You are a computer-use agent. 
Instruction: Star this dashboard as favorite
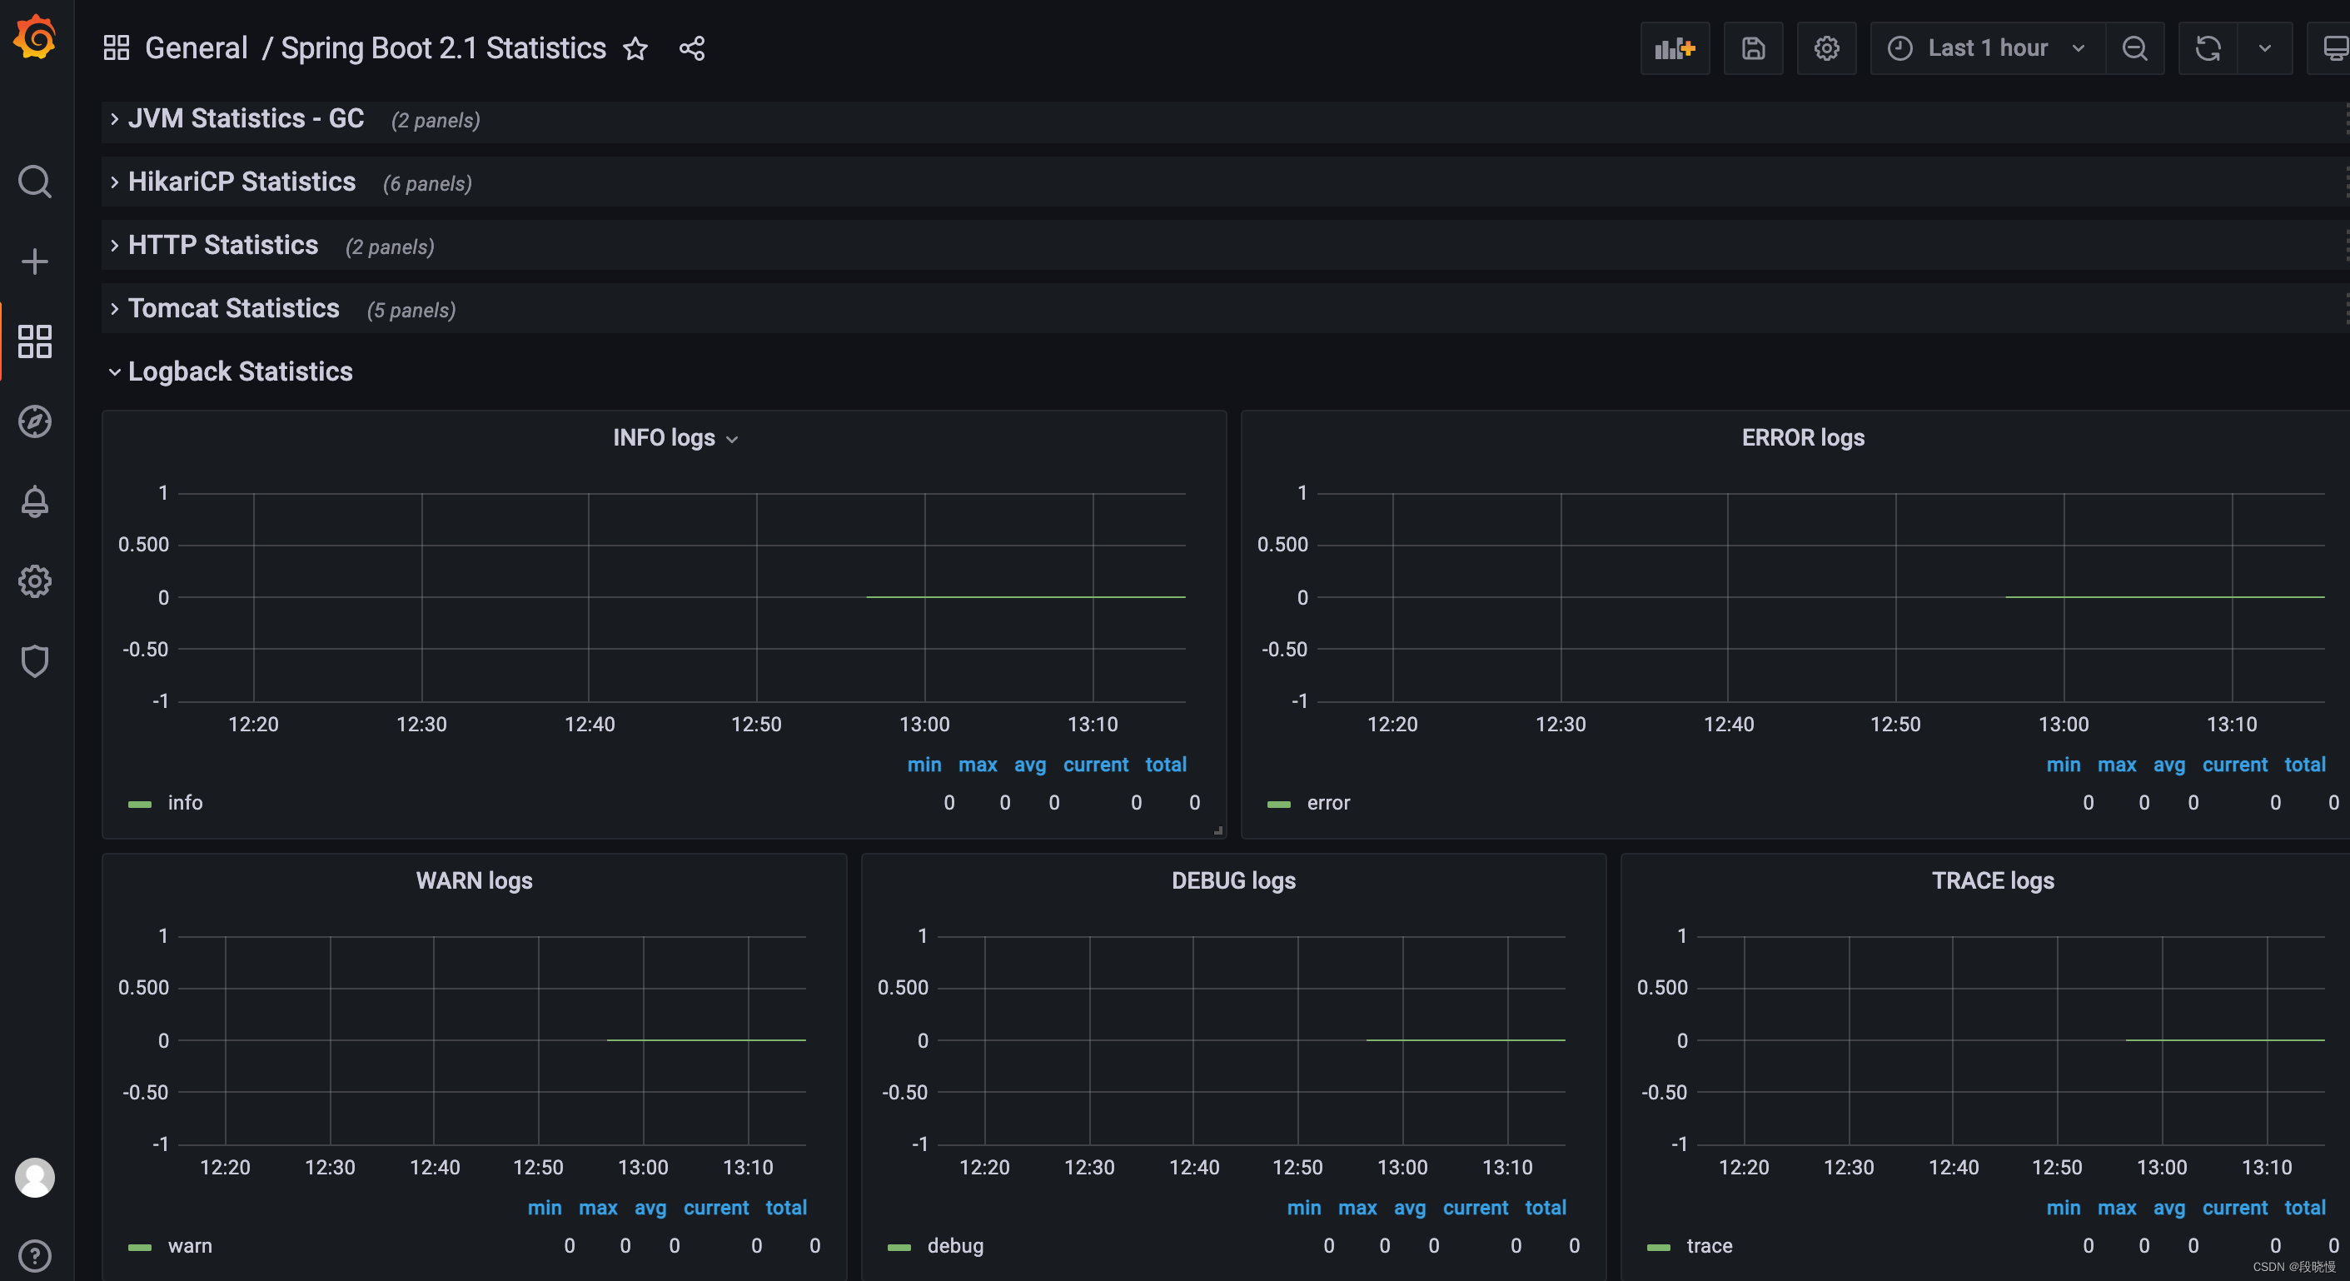click(x=636, y=48)
